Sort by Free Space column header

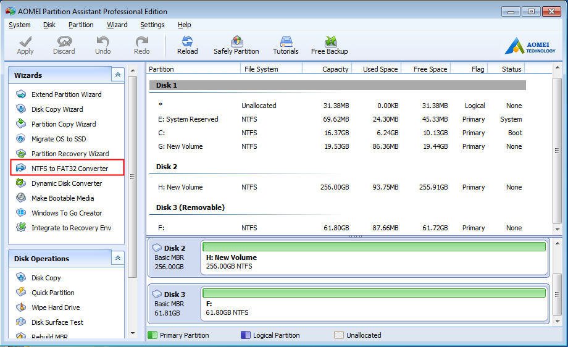425,69
